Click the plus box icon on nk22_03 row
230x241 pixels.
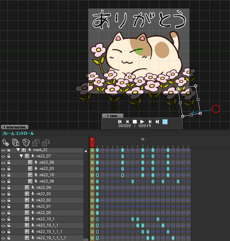pyautogui.click(x=27, y=194)
